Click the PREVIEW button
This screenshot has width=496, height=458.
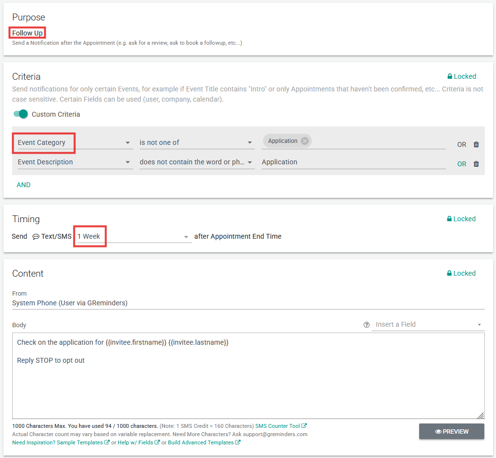pyautogui.click(x=451, y=431)
